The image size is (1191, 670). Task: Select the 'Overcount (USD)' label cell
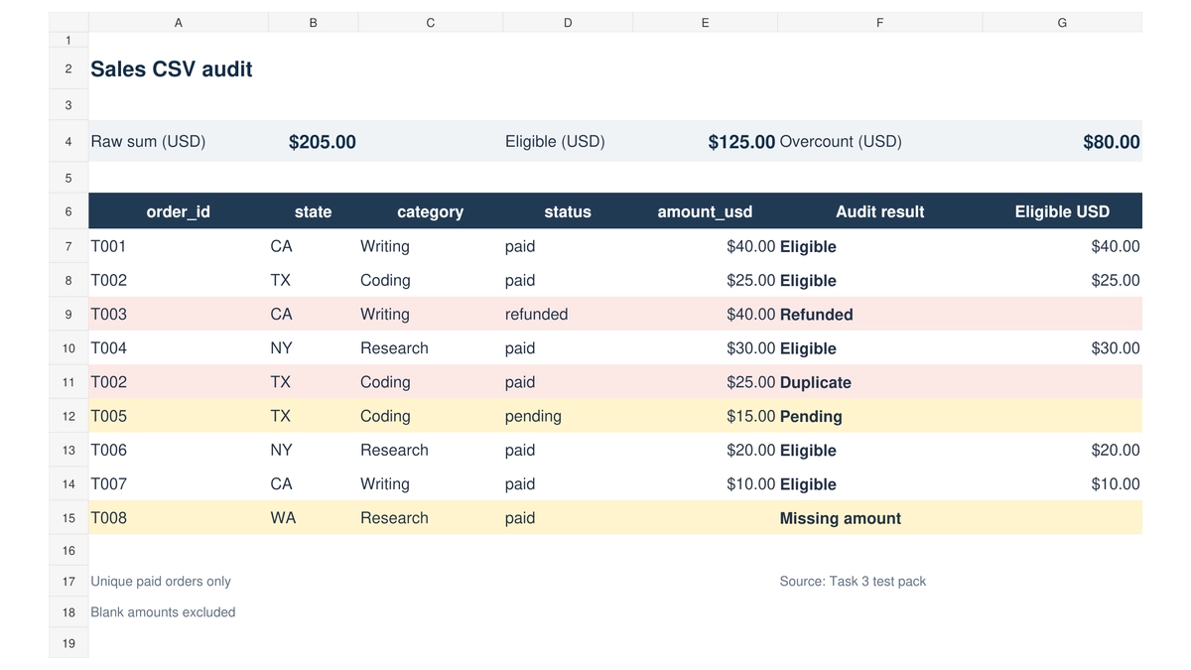(879, 142)
